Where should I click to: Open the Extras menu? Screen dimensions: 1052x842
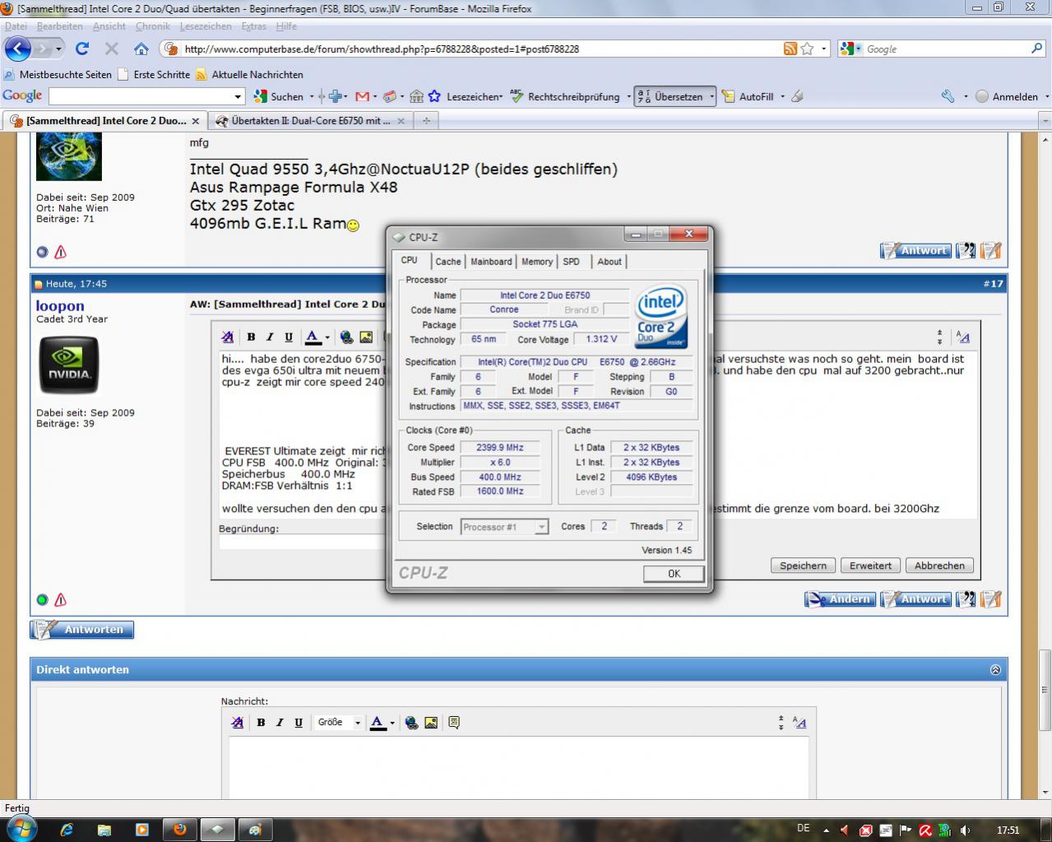(x=253, y=26)
